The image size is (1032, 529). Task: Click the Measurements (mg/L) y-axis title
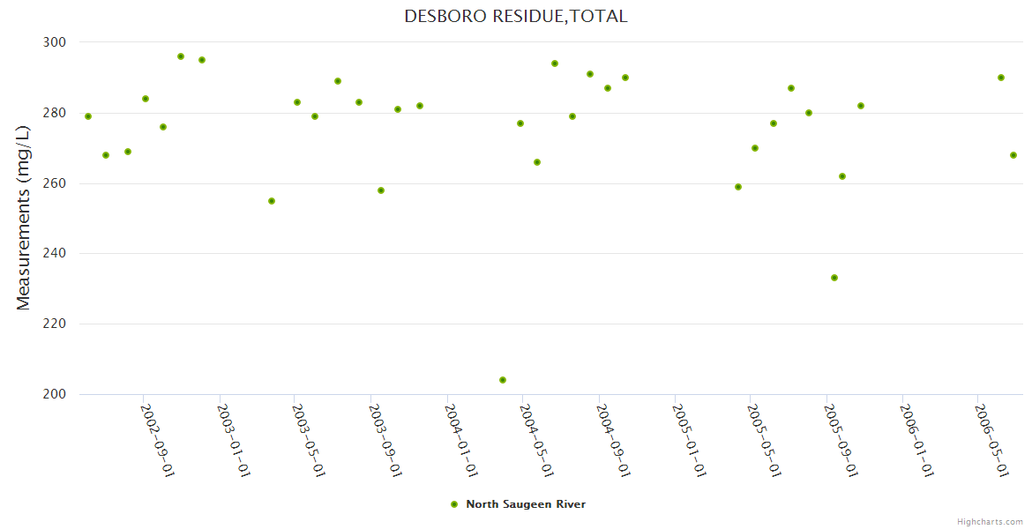pyautogui.click(x=24, y=218)
